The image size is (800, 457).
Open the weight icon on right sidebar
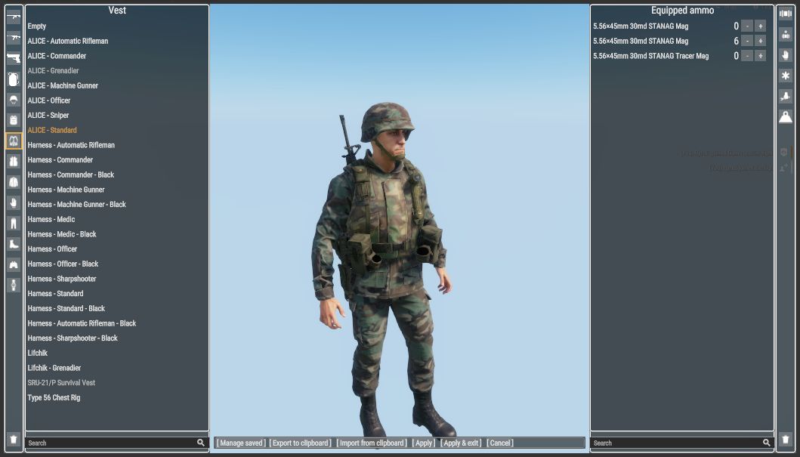click(x=786, y=116)
